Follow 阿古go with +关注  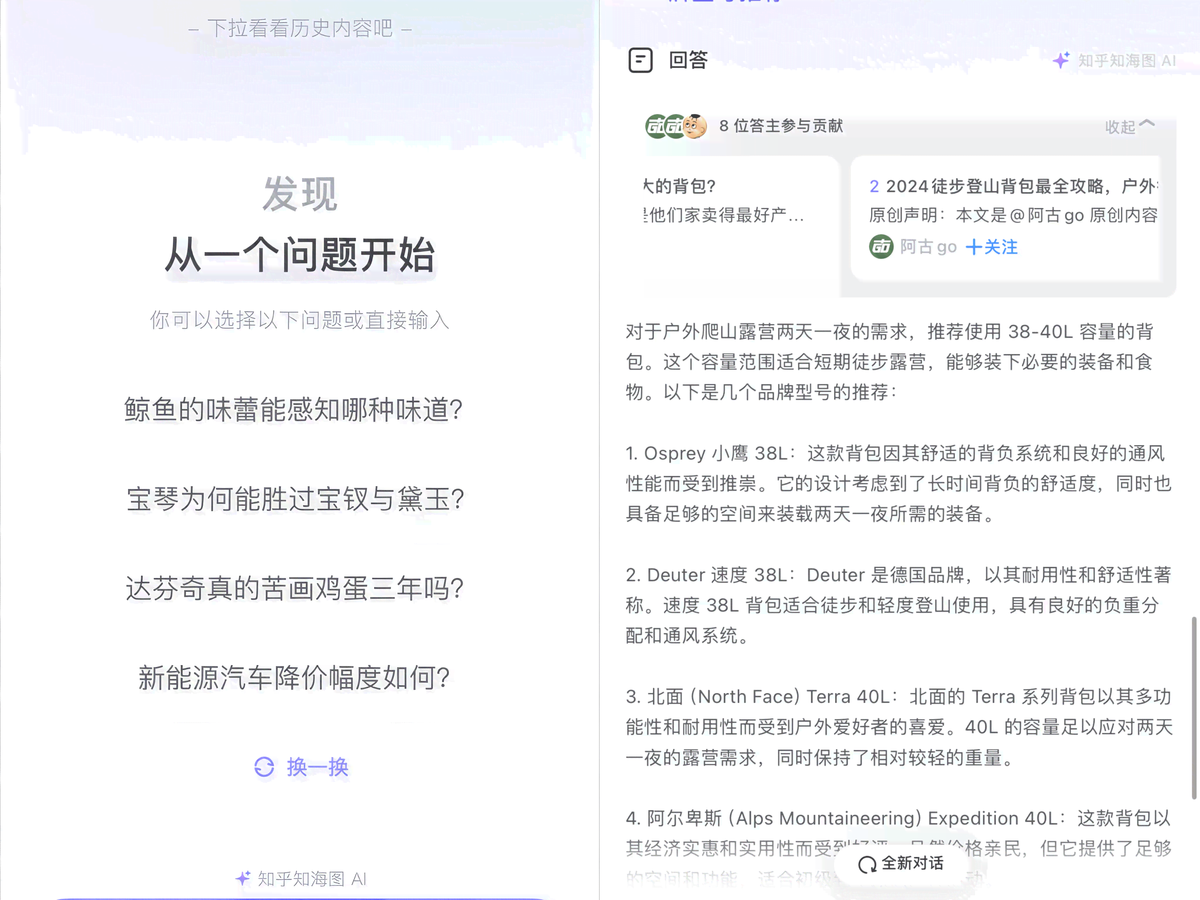point(992,247)
